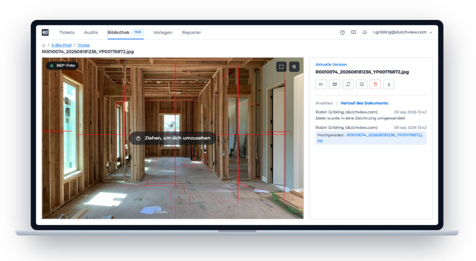Click 'Datei wurde in eine Zeichnung umgewandelt'
The image size is (476, 261).
(x=360, y=118)
